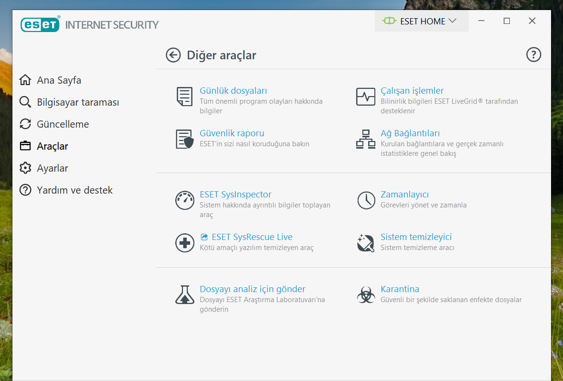Click the Bilgisayar taraması magnifier icon
The width and height of the screenshot is (563, 381).
tap(25, 102)
